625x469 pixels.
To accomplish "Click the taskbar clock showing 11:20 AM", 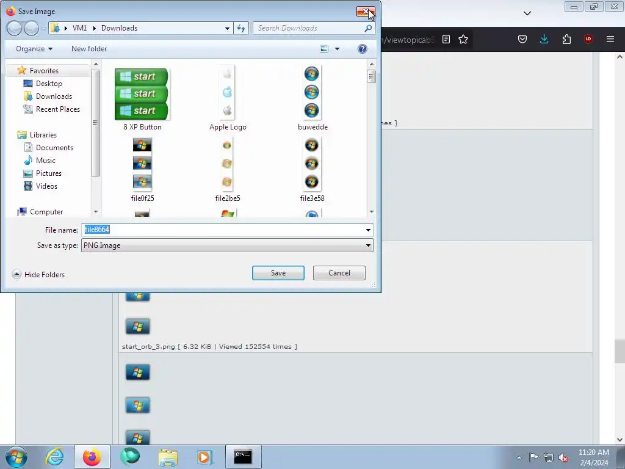I will pos(593,457).
